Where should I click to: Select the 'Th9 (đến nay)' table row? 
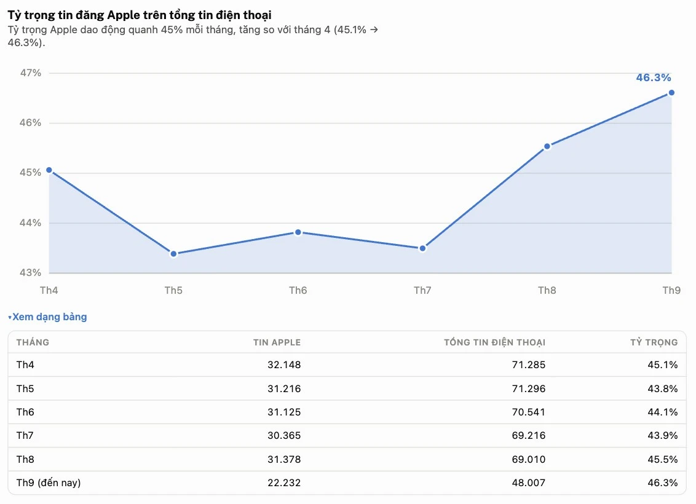pos(347,482)
